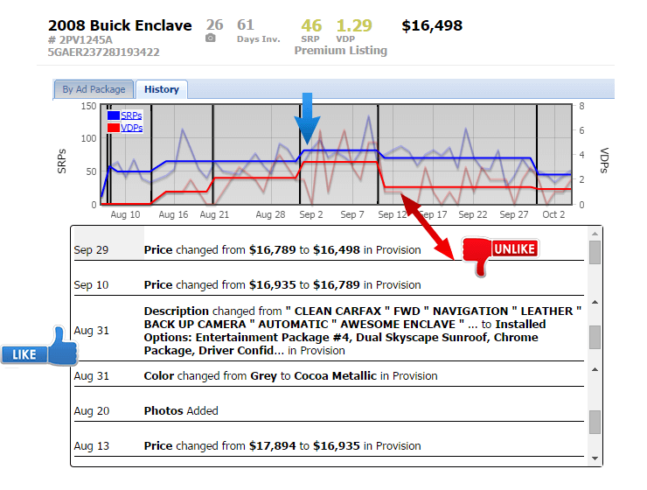This screenshot has width=647, height=490.
Task: Click the history list scroll down arrow
Action: pyautogui.click(x=595, y=458)
